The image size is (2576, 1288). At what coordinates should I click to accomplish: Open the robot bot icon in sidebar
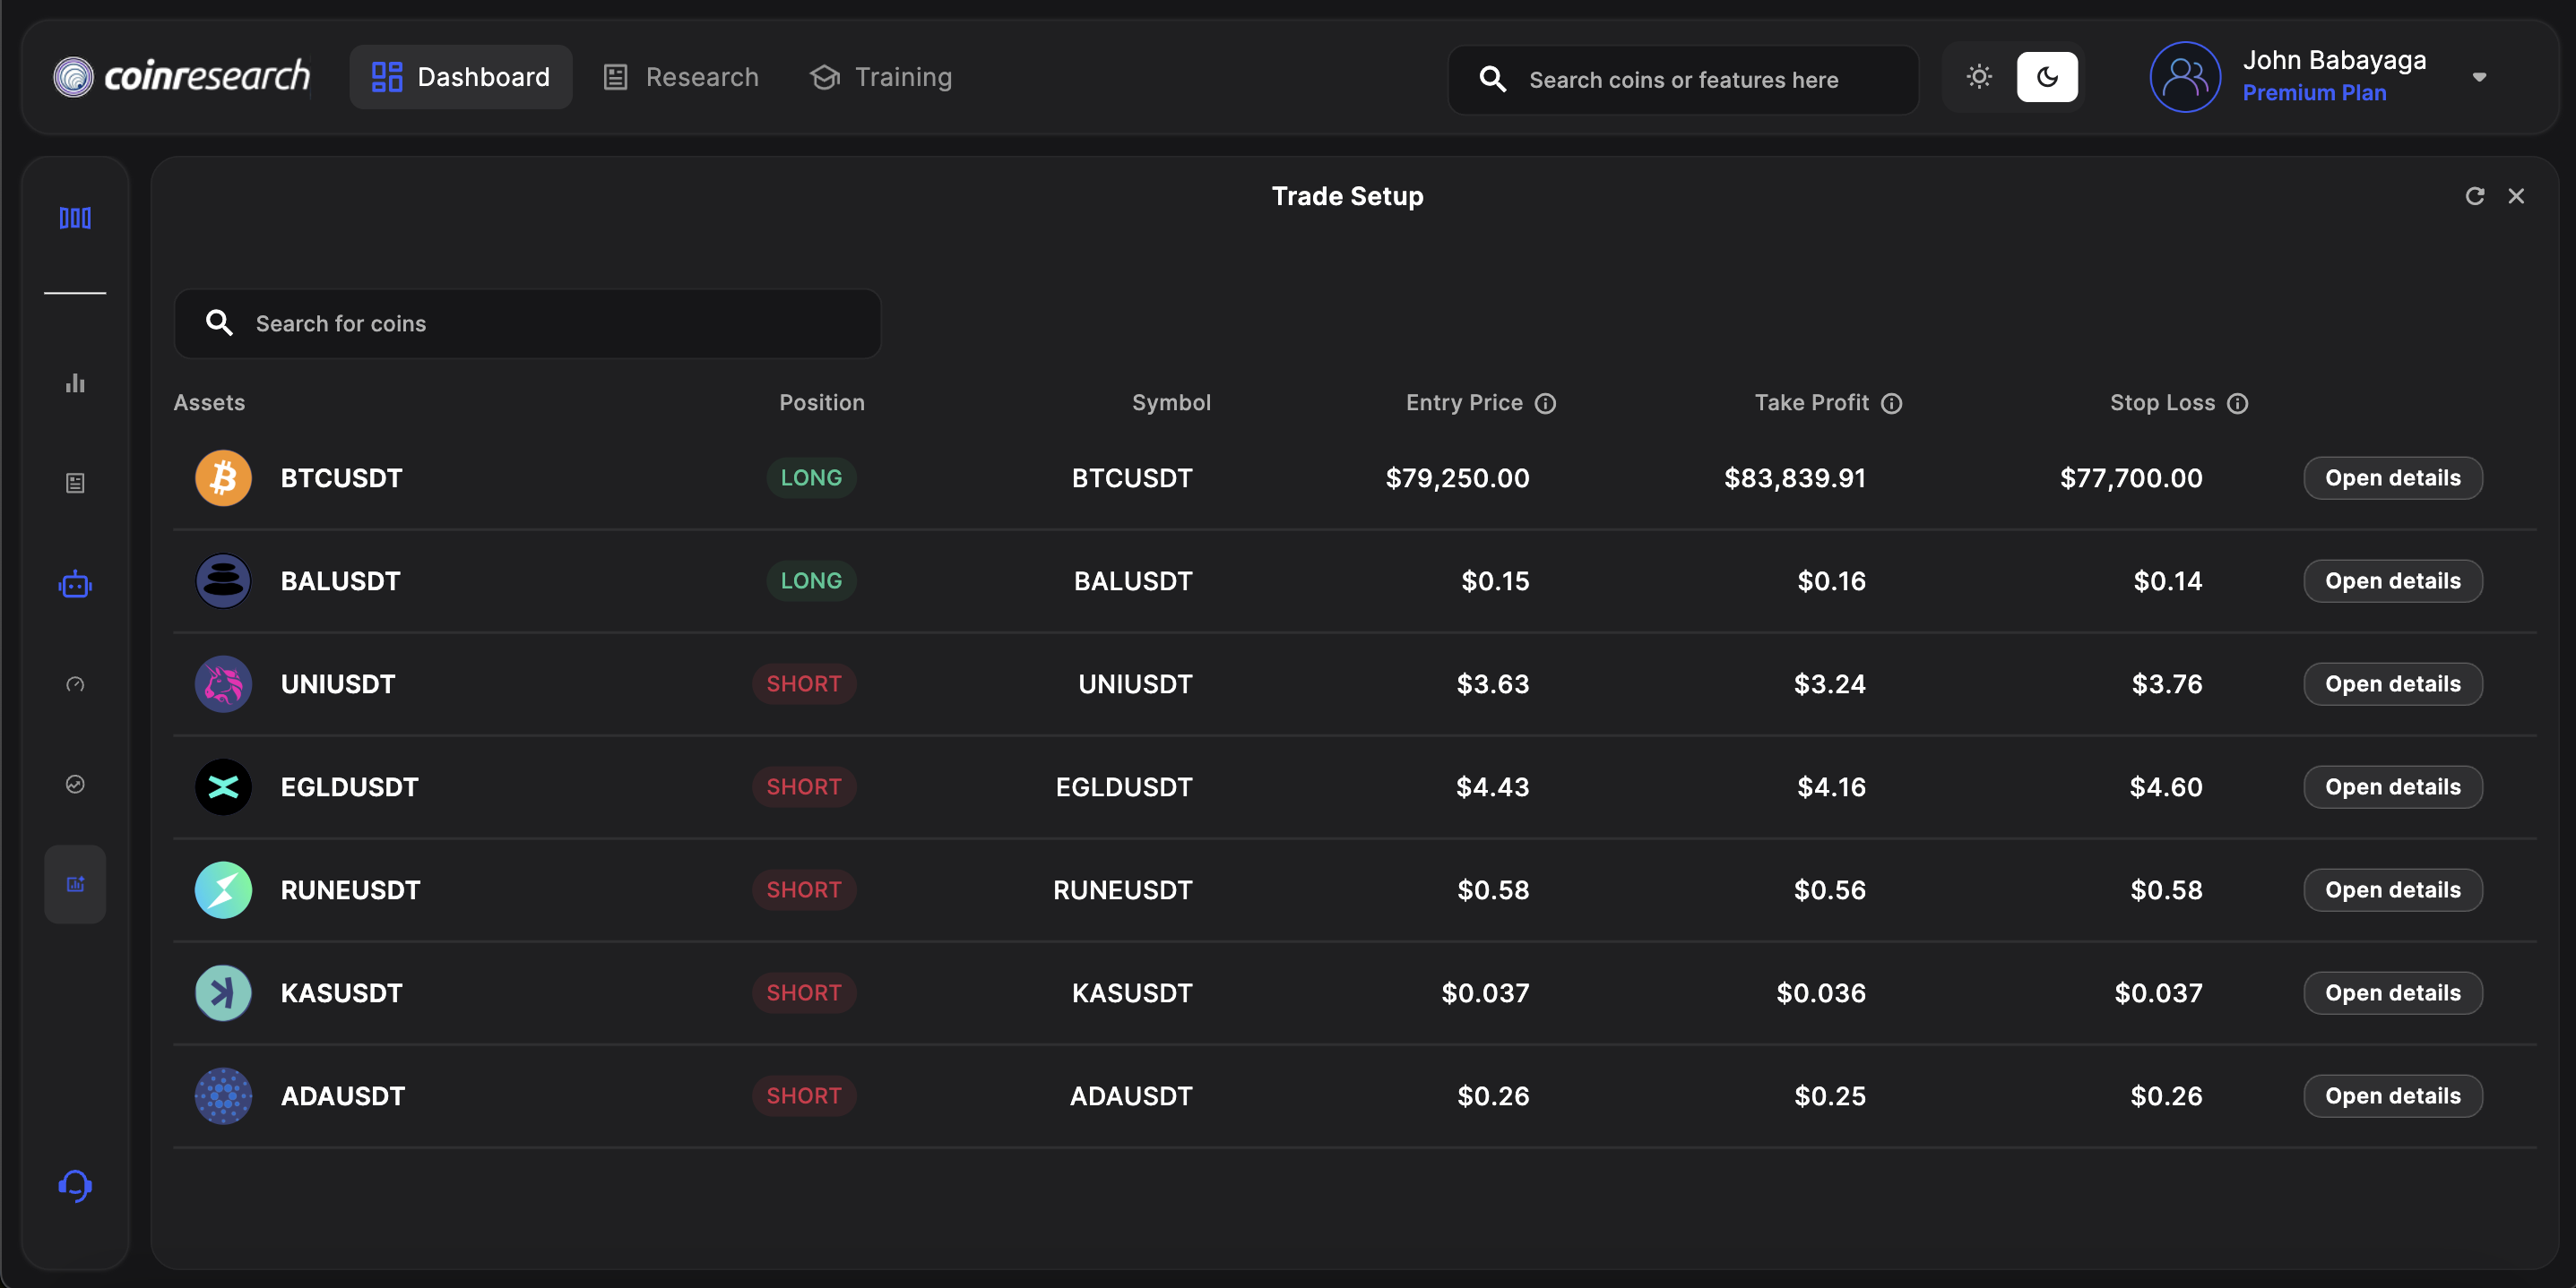75,584
